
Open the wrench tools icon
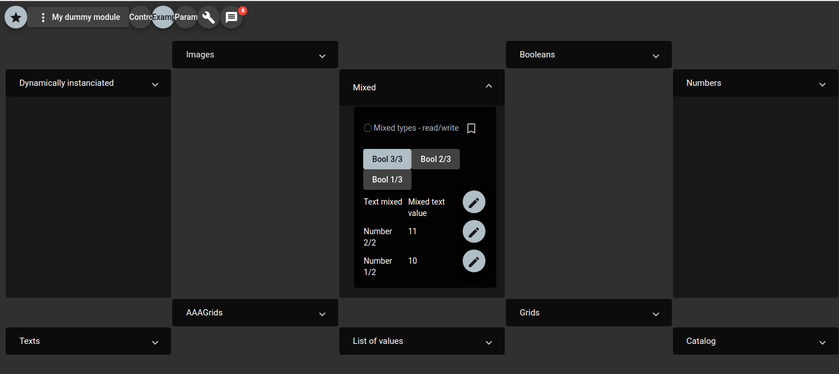(209, 18)
